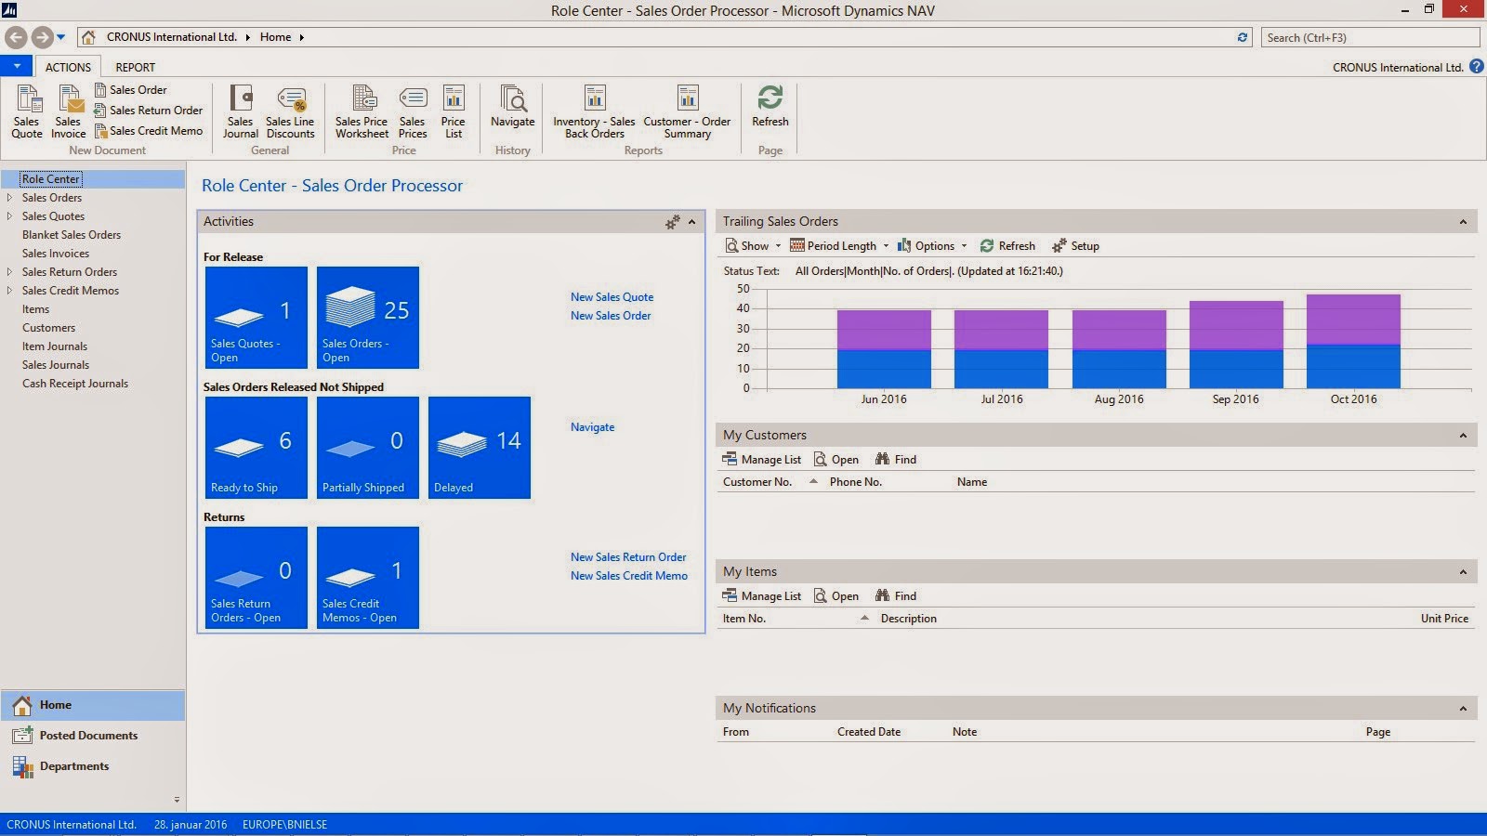Click New Sales Credit Memo link
The height and width of the screenshot is (836, 1487).
coord(629,576)
